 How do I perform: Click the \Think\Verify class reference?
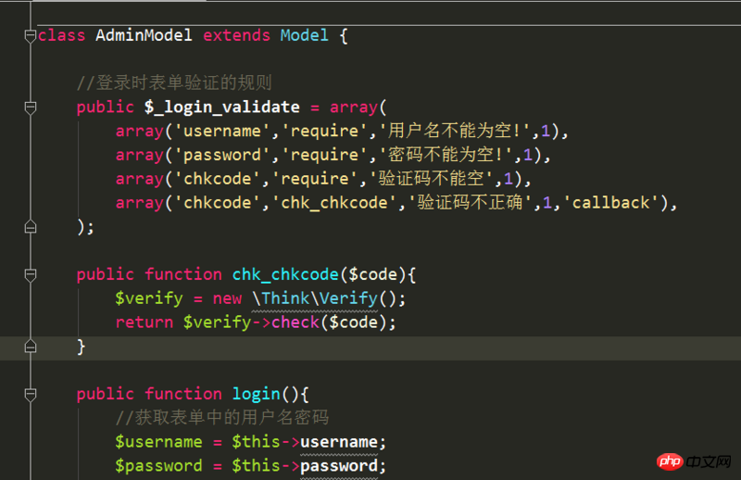(x=315, y=298)
